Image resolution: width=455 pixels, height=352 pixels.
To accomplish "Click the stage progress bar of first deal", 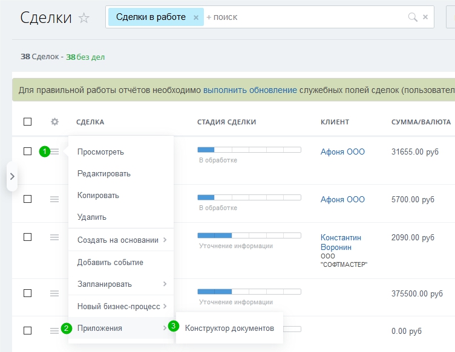I will (249, 149).
